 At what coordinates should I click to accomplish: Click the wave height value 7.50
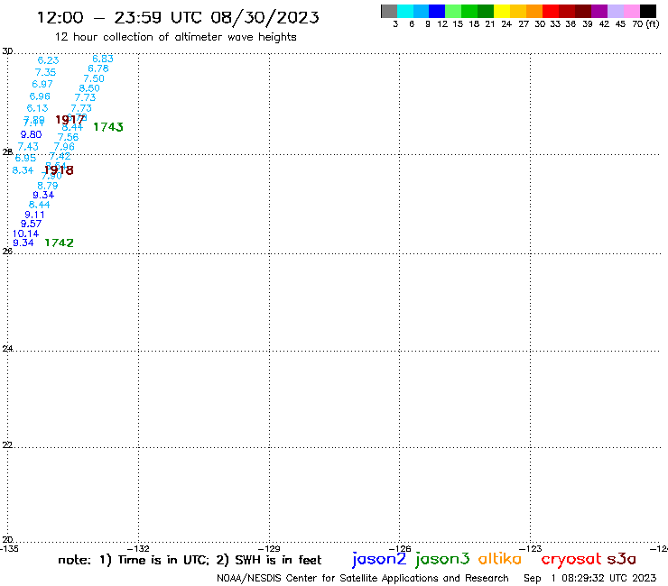click(x=94, y=78)
